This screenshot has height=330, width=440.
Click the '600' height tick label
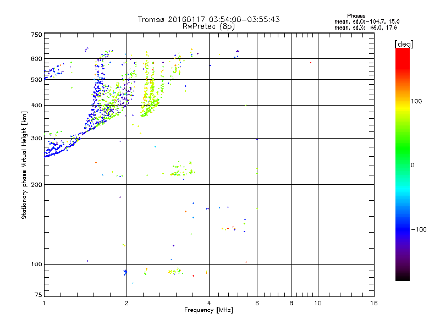pyautogui.click(x=36, y=59)
